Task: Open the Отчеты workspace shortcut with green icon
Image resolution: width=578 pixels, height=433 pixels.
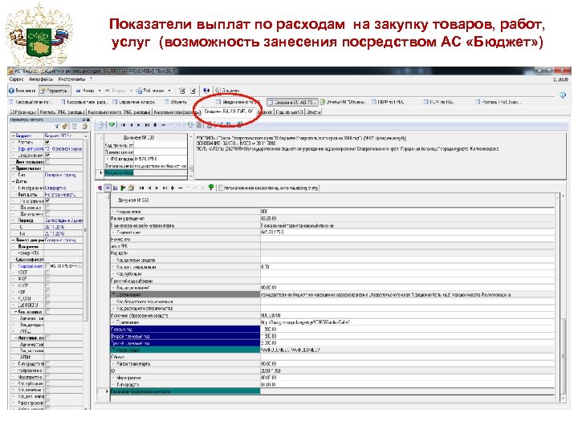Action: (x=344, y=102)
